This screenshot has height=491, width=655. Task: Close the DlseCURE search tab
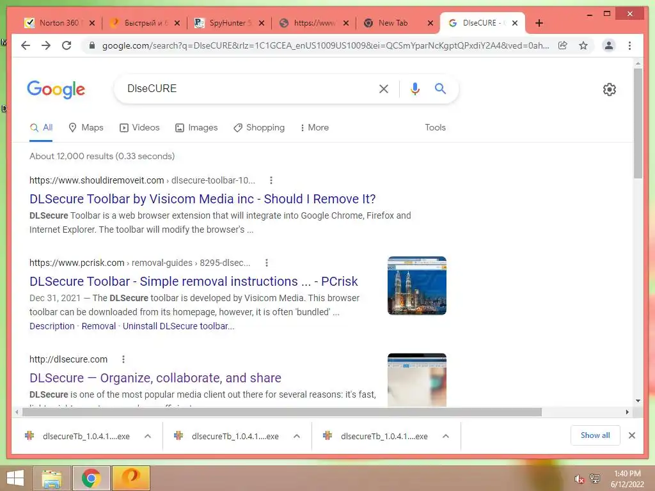pos(515,23)
